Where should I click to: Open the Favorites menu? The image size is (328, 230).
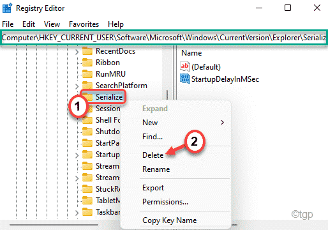[84, 24]
